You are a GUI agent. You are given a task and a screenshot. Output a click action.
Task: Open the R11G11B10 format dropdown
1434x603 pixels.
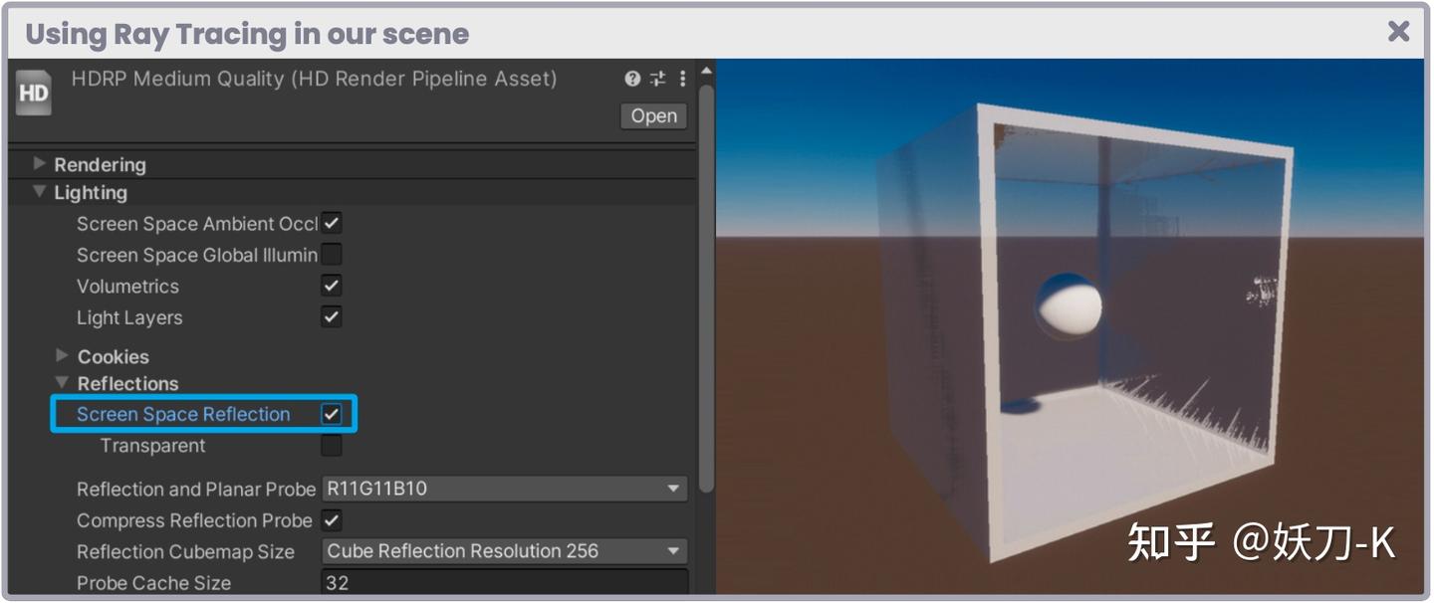[x=505, y=489]
